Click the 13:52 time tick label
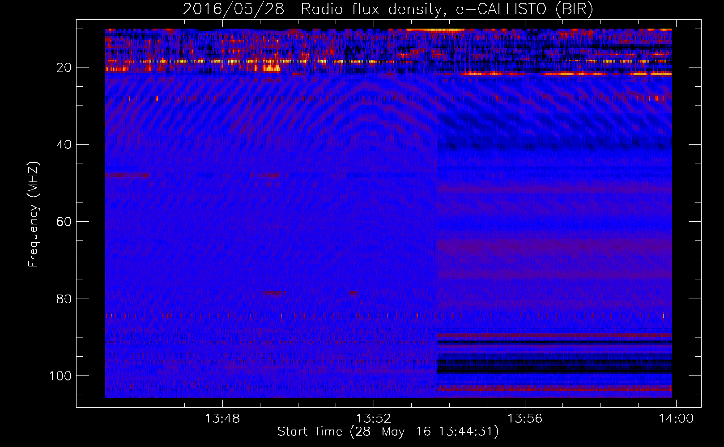This screenshot has height=447, width=724. tap(374, 418)
